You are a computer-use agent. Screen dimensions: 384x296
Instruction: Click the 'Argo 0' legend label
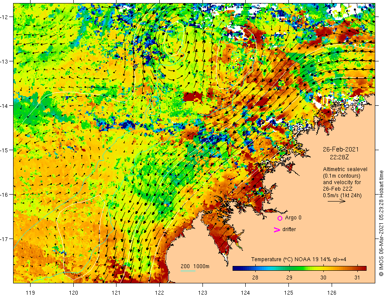pos(293,218)
